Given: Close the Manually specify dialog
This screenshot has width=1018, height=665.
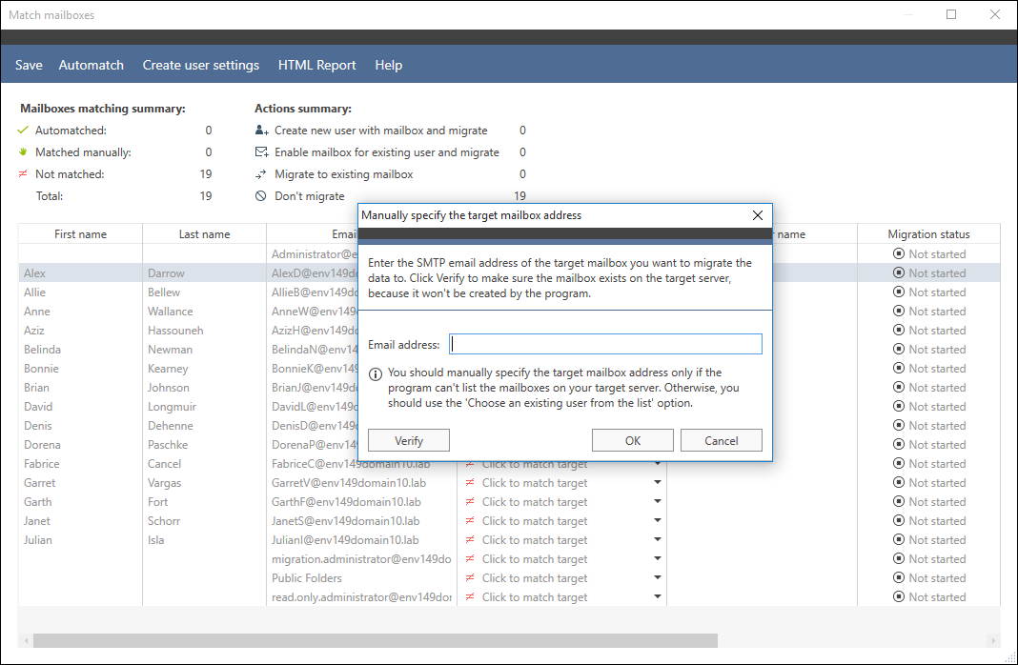Looking at the screenshot, I should coord(757,215).
